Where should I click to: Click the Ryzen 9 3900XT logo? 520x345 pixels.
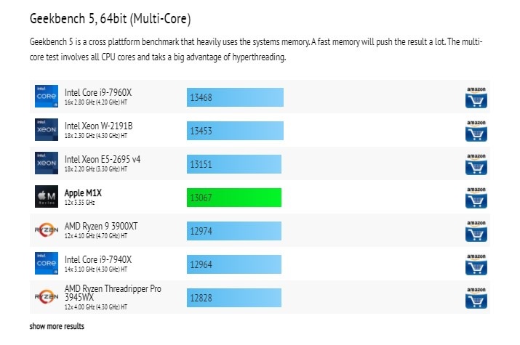[x=47, y=230]
